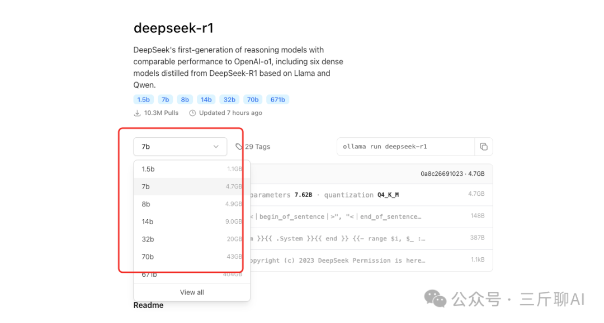Choose the 8b 4.9GB option
Image resolution: width=604 pixels, height=323 pixels.
point(192,204)
